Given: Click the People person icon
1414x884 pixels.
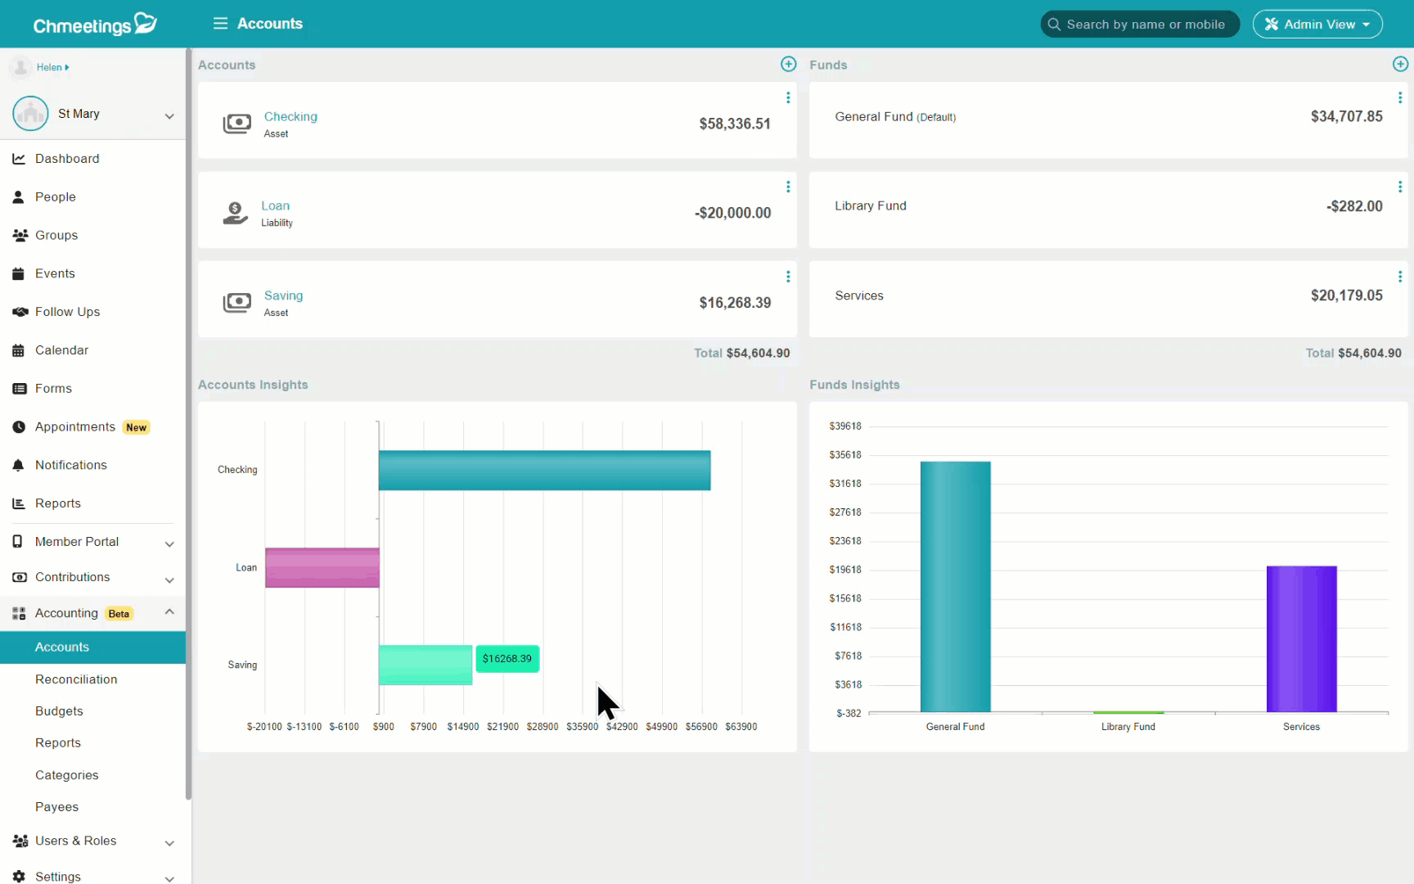Looking at the screenshot, I should click(x=19, y=197).
